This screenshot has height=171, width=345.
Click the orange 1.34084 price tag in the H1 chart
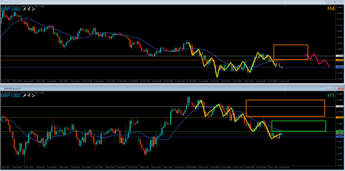point(340,117)
